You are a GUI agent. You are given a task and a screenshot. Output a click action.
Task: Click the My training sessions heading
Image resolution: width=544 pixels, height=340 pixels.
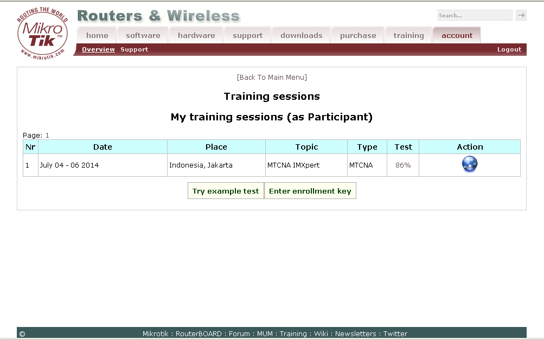click(x=272, y=117)
